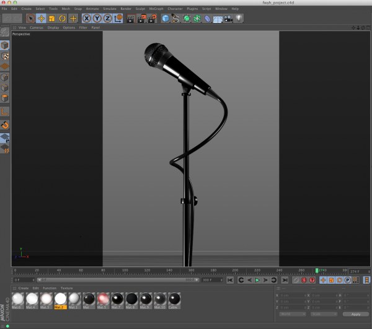This screenshot has width=372, height=329.
Task: Click the green flower Array icon
Action: (x=197, y=19)
